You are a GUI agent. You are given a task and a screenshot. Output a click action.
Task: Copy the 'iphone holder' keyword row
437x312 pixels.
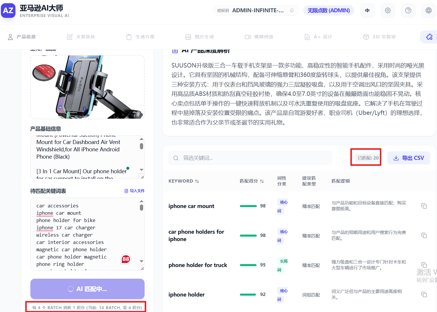coord(424,294)
